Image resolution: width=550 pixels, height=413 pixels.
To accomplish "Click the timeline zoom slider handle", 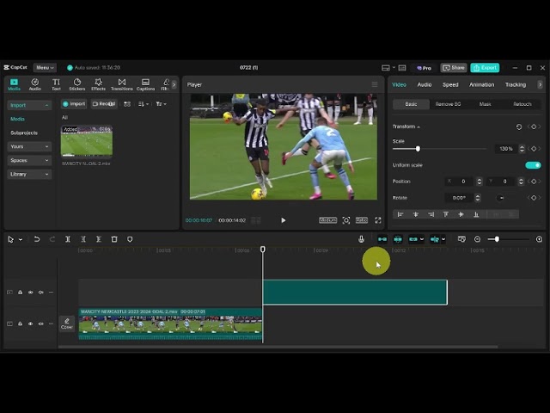I will point(497,239).
